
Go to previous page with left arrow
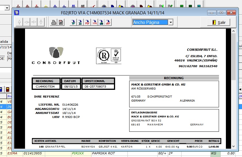(27, 22)
